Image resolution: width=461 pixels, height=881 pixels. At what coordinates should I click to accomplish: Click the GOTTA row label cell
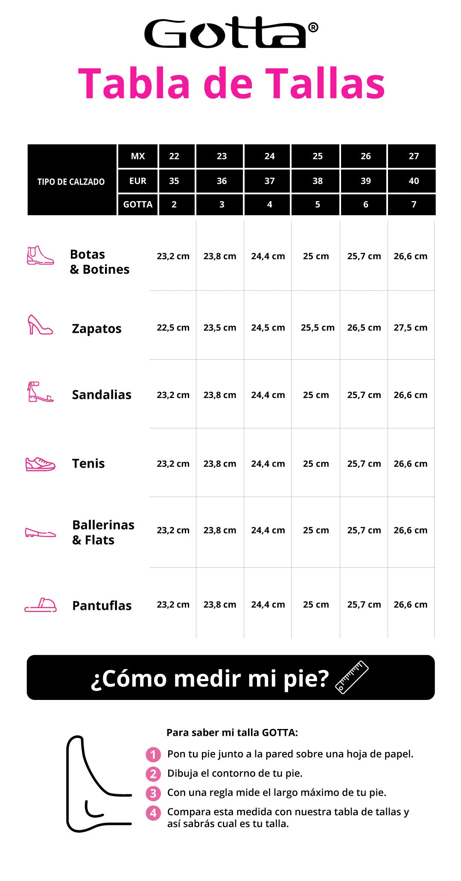point(138,205)
